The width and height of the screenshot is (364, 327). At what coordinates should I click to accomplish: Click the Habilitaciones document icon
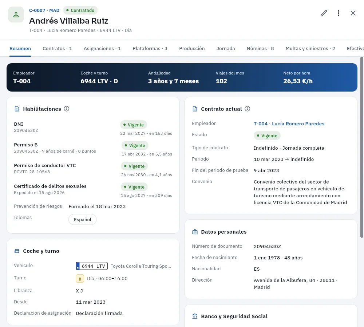pyautogui.click(x=17, y=109)
